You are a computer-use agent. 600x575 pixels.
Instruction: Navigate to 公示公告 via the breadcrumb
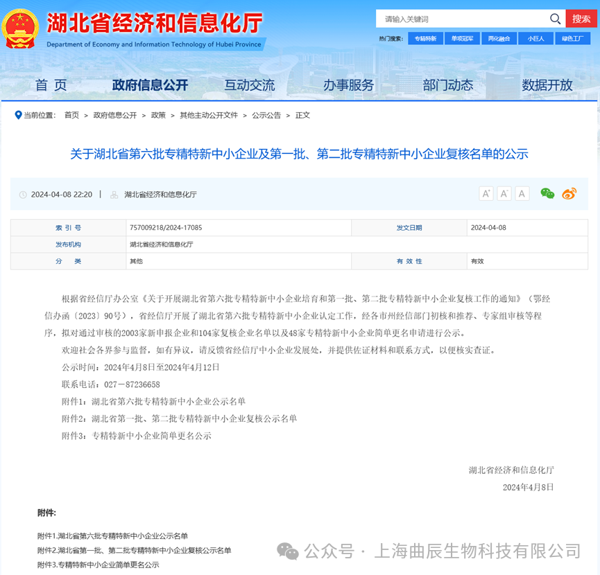click(x=266, y=115)
